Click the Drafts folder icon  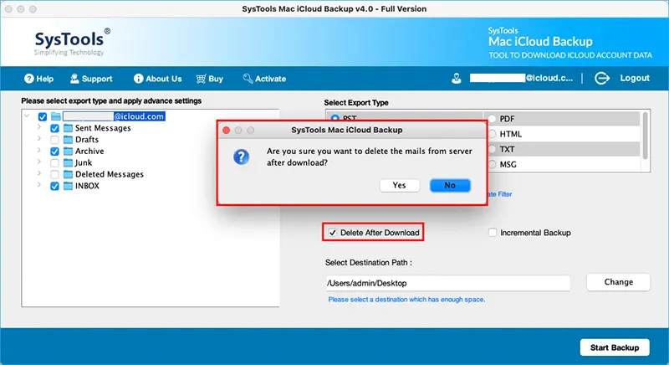click(x=68, y=140)
